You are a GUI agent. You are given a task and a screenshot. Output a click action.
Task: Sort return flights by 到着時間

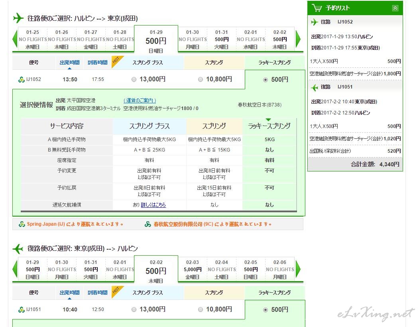click(98, 293)
